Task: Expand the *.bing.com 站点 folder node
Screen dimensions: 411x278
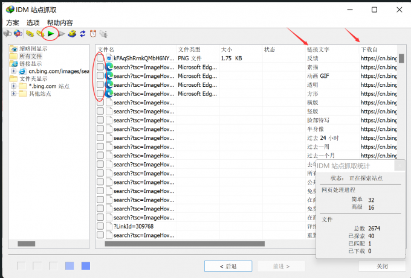Action: (x=14, y=86)
